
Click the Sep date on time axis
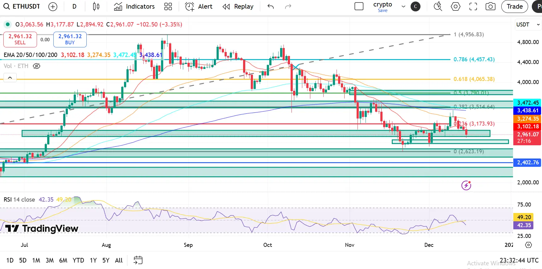click(188, 245)
